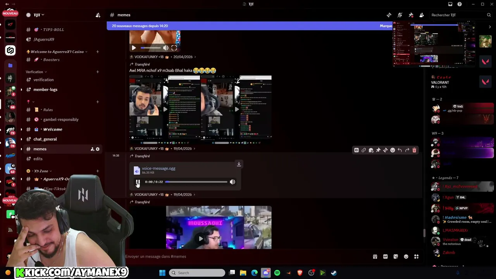Add channel to X9 Zone category
This screenshot has height=279, width=496.
click(98, 171)
